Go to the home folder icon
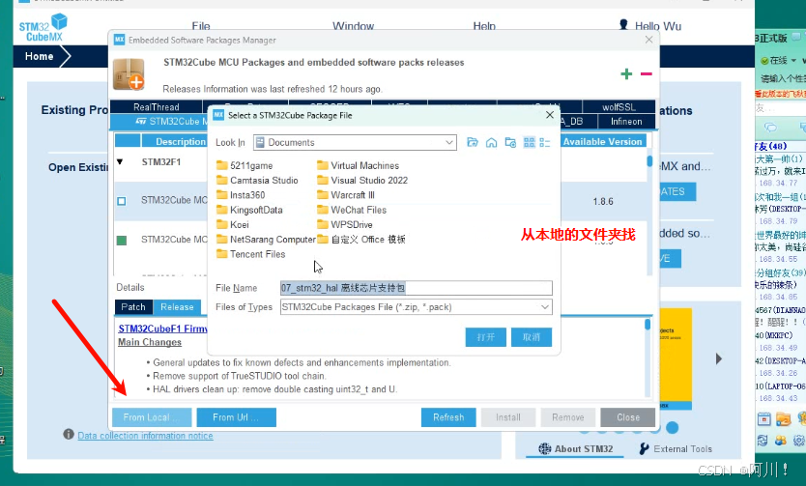806x486 pixels. pos(491,142)
